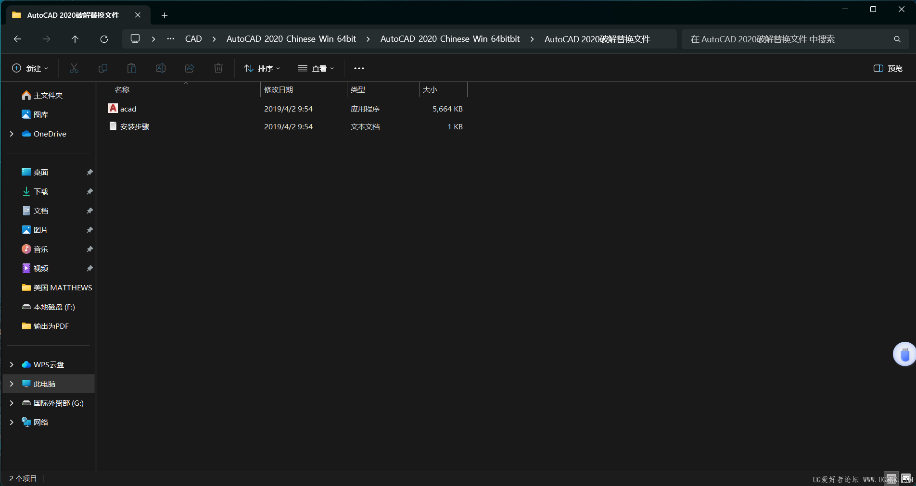
Task: Add a new tab
Action: tap(165, 15)
